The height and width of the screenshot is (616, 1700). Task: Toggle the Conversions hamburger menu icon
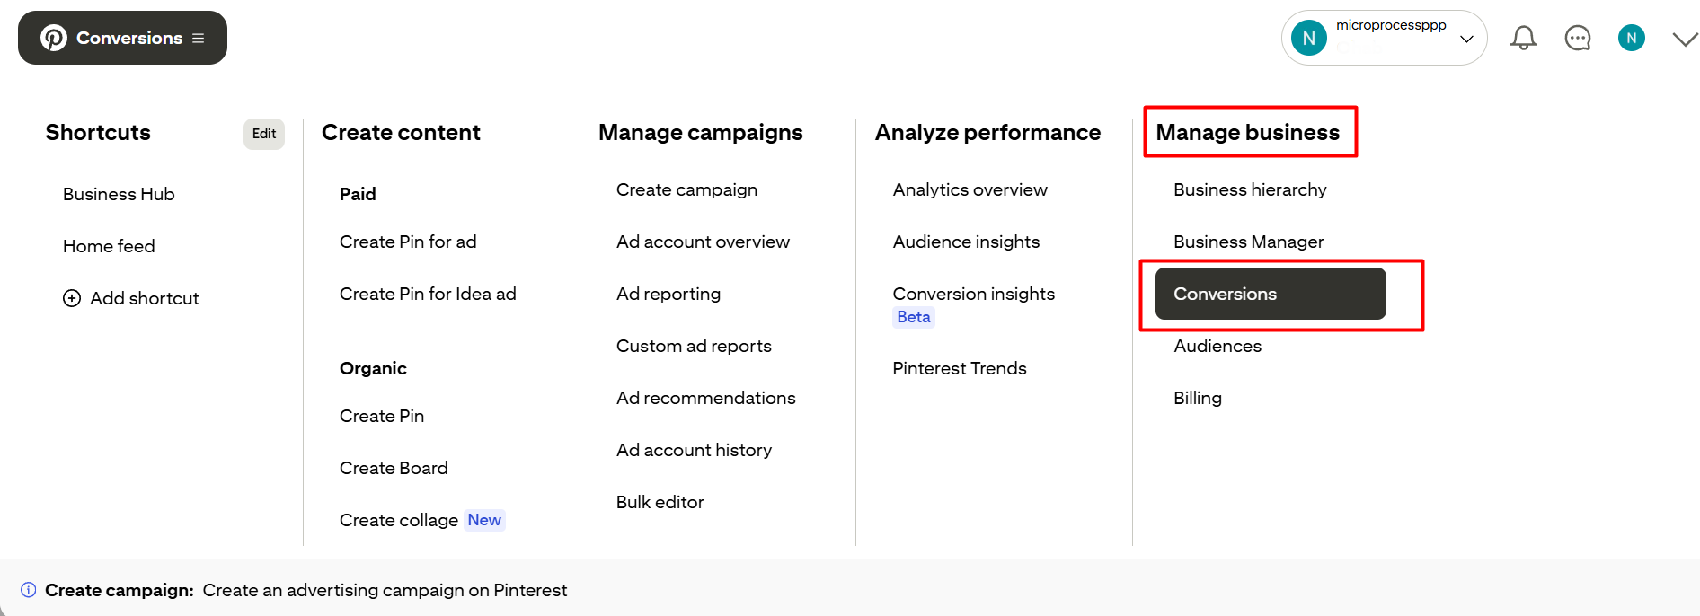click(199, 39)
